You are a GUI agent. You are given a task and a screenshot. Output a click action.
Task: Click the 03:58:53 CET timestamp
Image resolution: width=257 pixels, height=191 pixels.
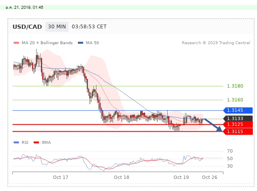(x=89, y=27)
